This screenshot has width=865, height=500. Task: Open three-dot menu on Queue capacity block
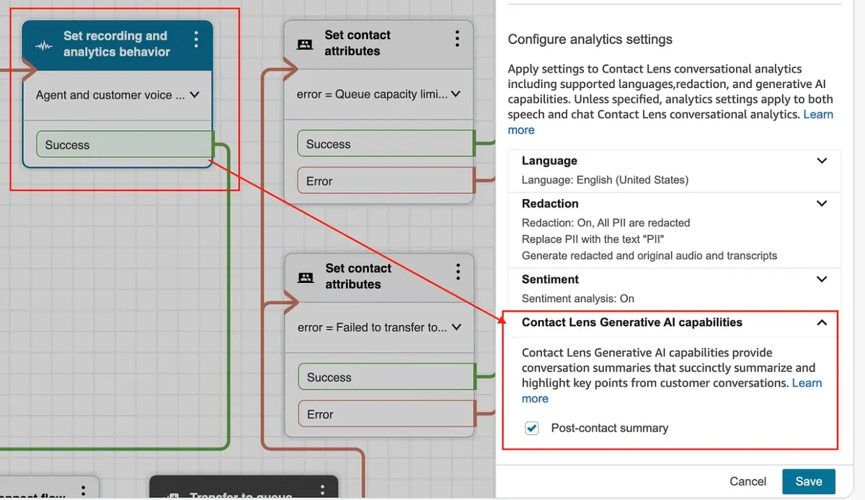(457, 39)
